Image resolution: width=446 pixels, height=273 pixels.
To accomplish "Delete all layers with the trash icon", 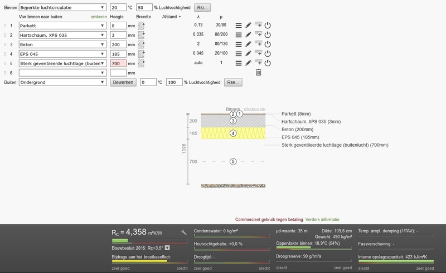I will 258,72.
